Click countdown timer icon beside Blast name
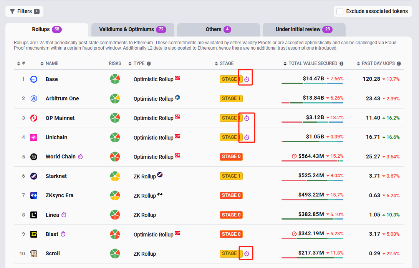 [63, 234]
